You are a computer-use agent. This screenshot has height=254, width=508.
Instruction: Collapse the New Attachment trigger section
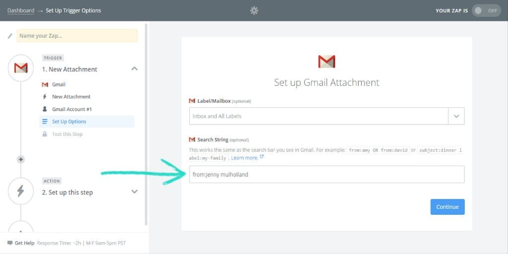click(134, 69)
